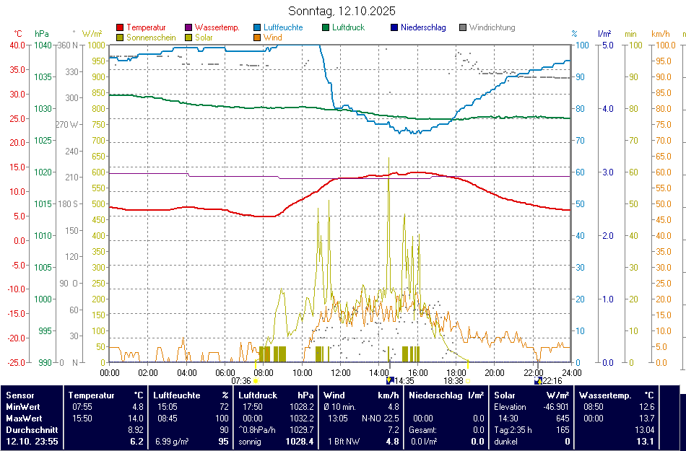Click the green Luftdruck legend square
Image resolution: width=686 pixels, height=451 pixels.
[x=326, y=28]
